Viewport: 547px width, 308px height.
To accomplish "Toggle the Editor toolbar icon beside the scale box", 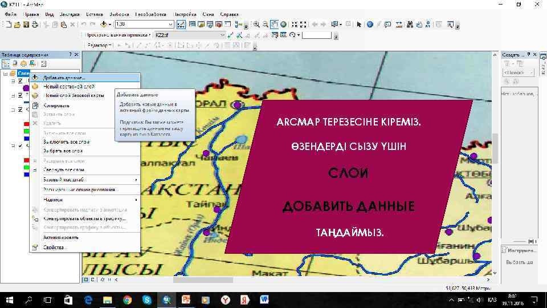I will [181, 24].
